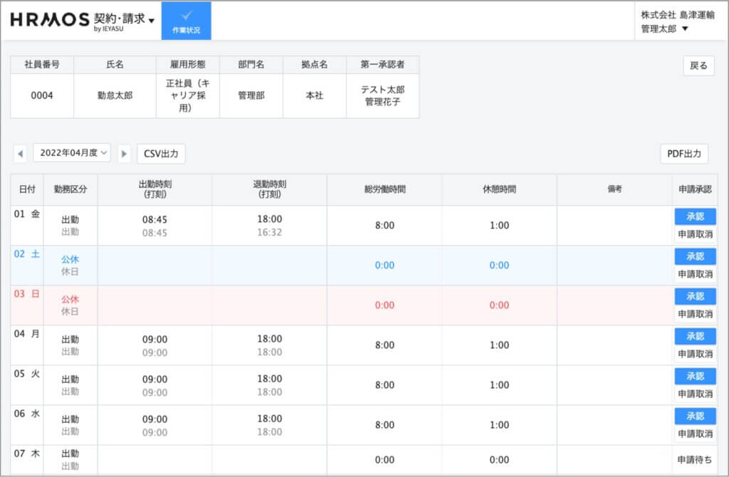Approve the 01 金 attendance row

(695, 216)
